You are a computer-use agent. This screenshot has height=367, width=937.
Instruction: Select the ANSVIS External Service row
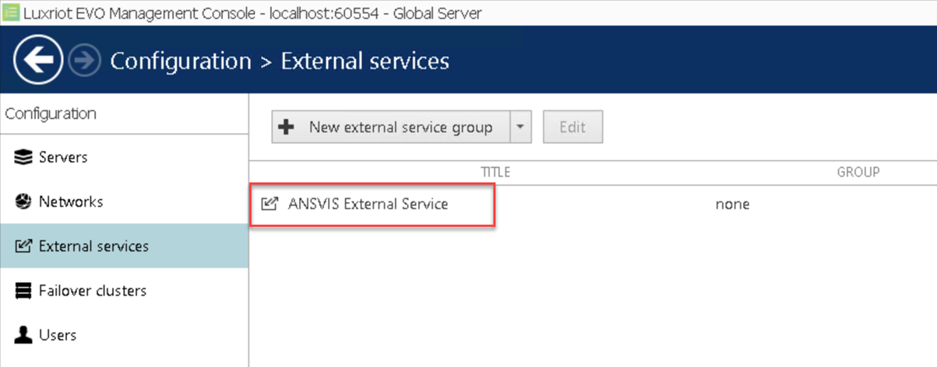(368, 204)
